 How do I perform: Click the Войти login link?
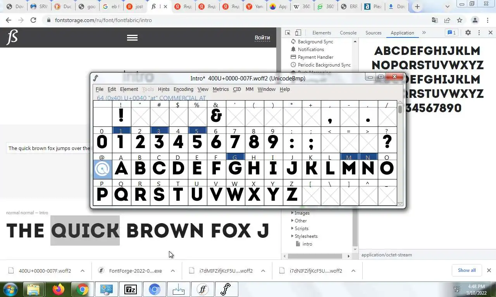pos(262,38)
